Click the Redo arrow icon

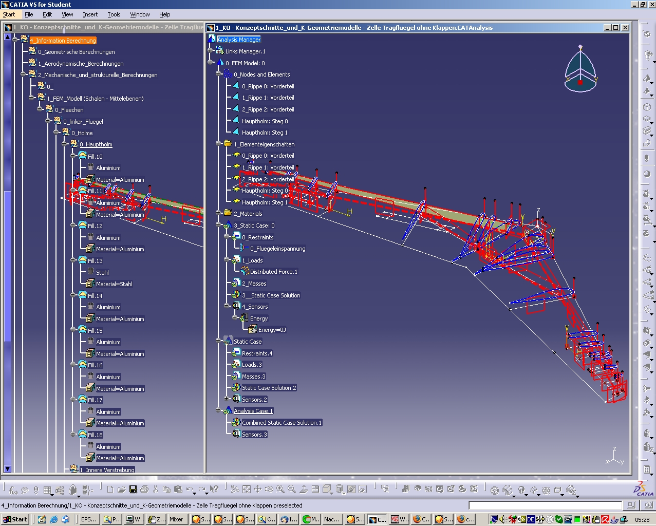pyautogui.click(x=201, y=490)
